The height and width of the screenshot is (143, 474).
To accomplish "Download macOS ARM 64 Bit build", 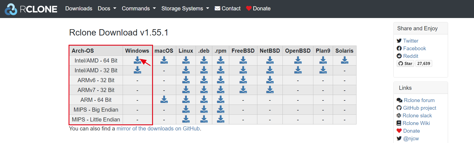I will pyautogui.click(x=164, y=100).
